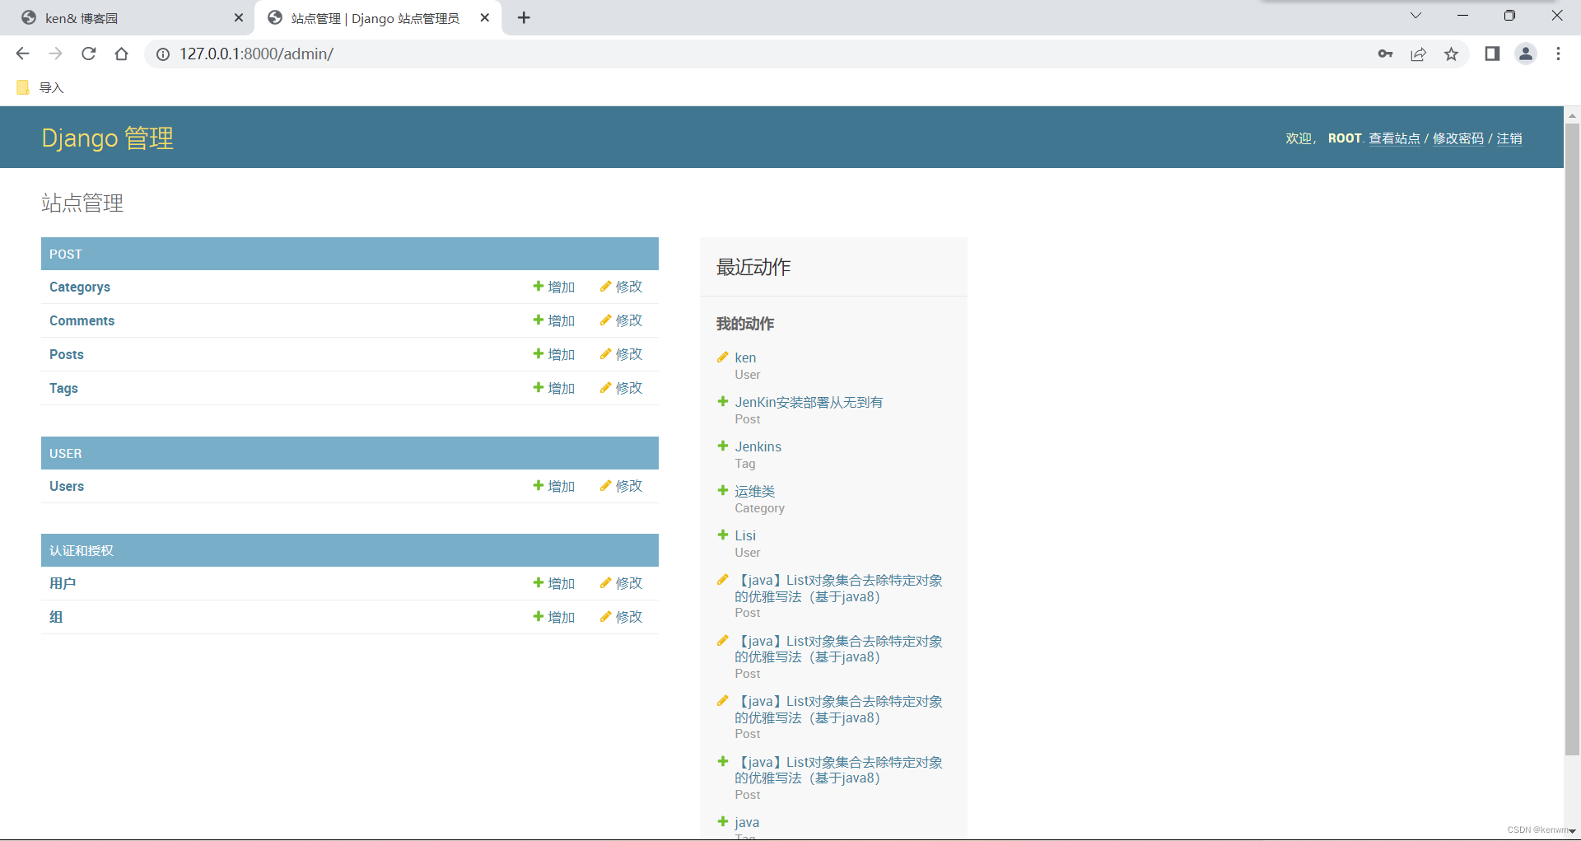1581x841 pixels.
Task: Open the Users model list
Action: coord(67,486)
